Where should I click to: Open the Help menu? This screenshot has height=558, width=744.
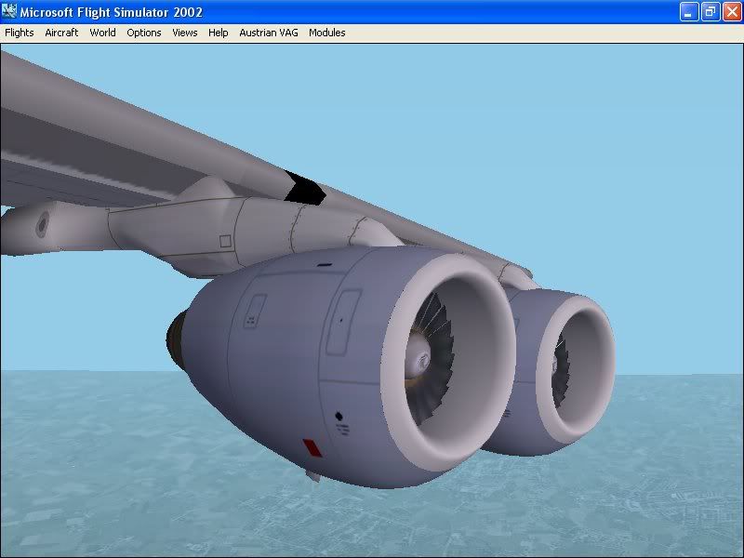click(x=219, y=33)
